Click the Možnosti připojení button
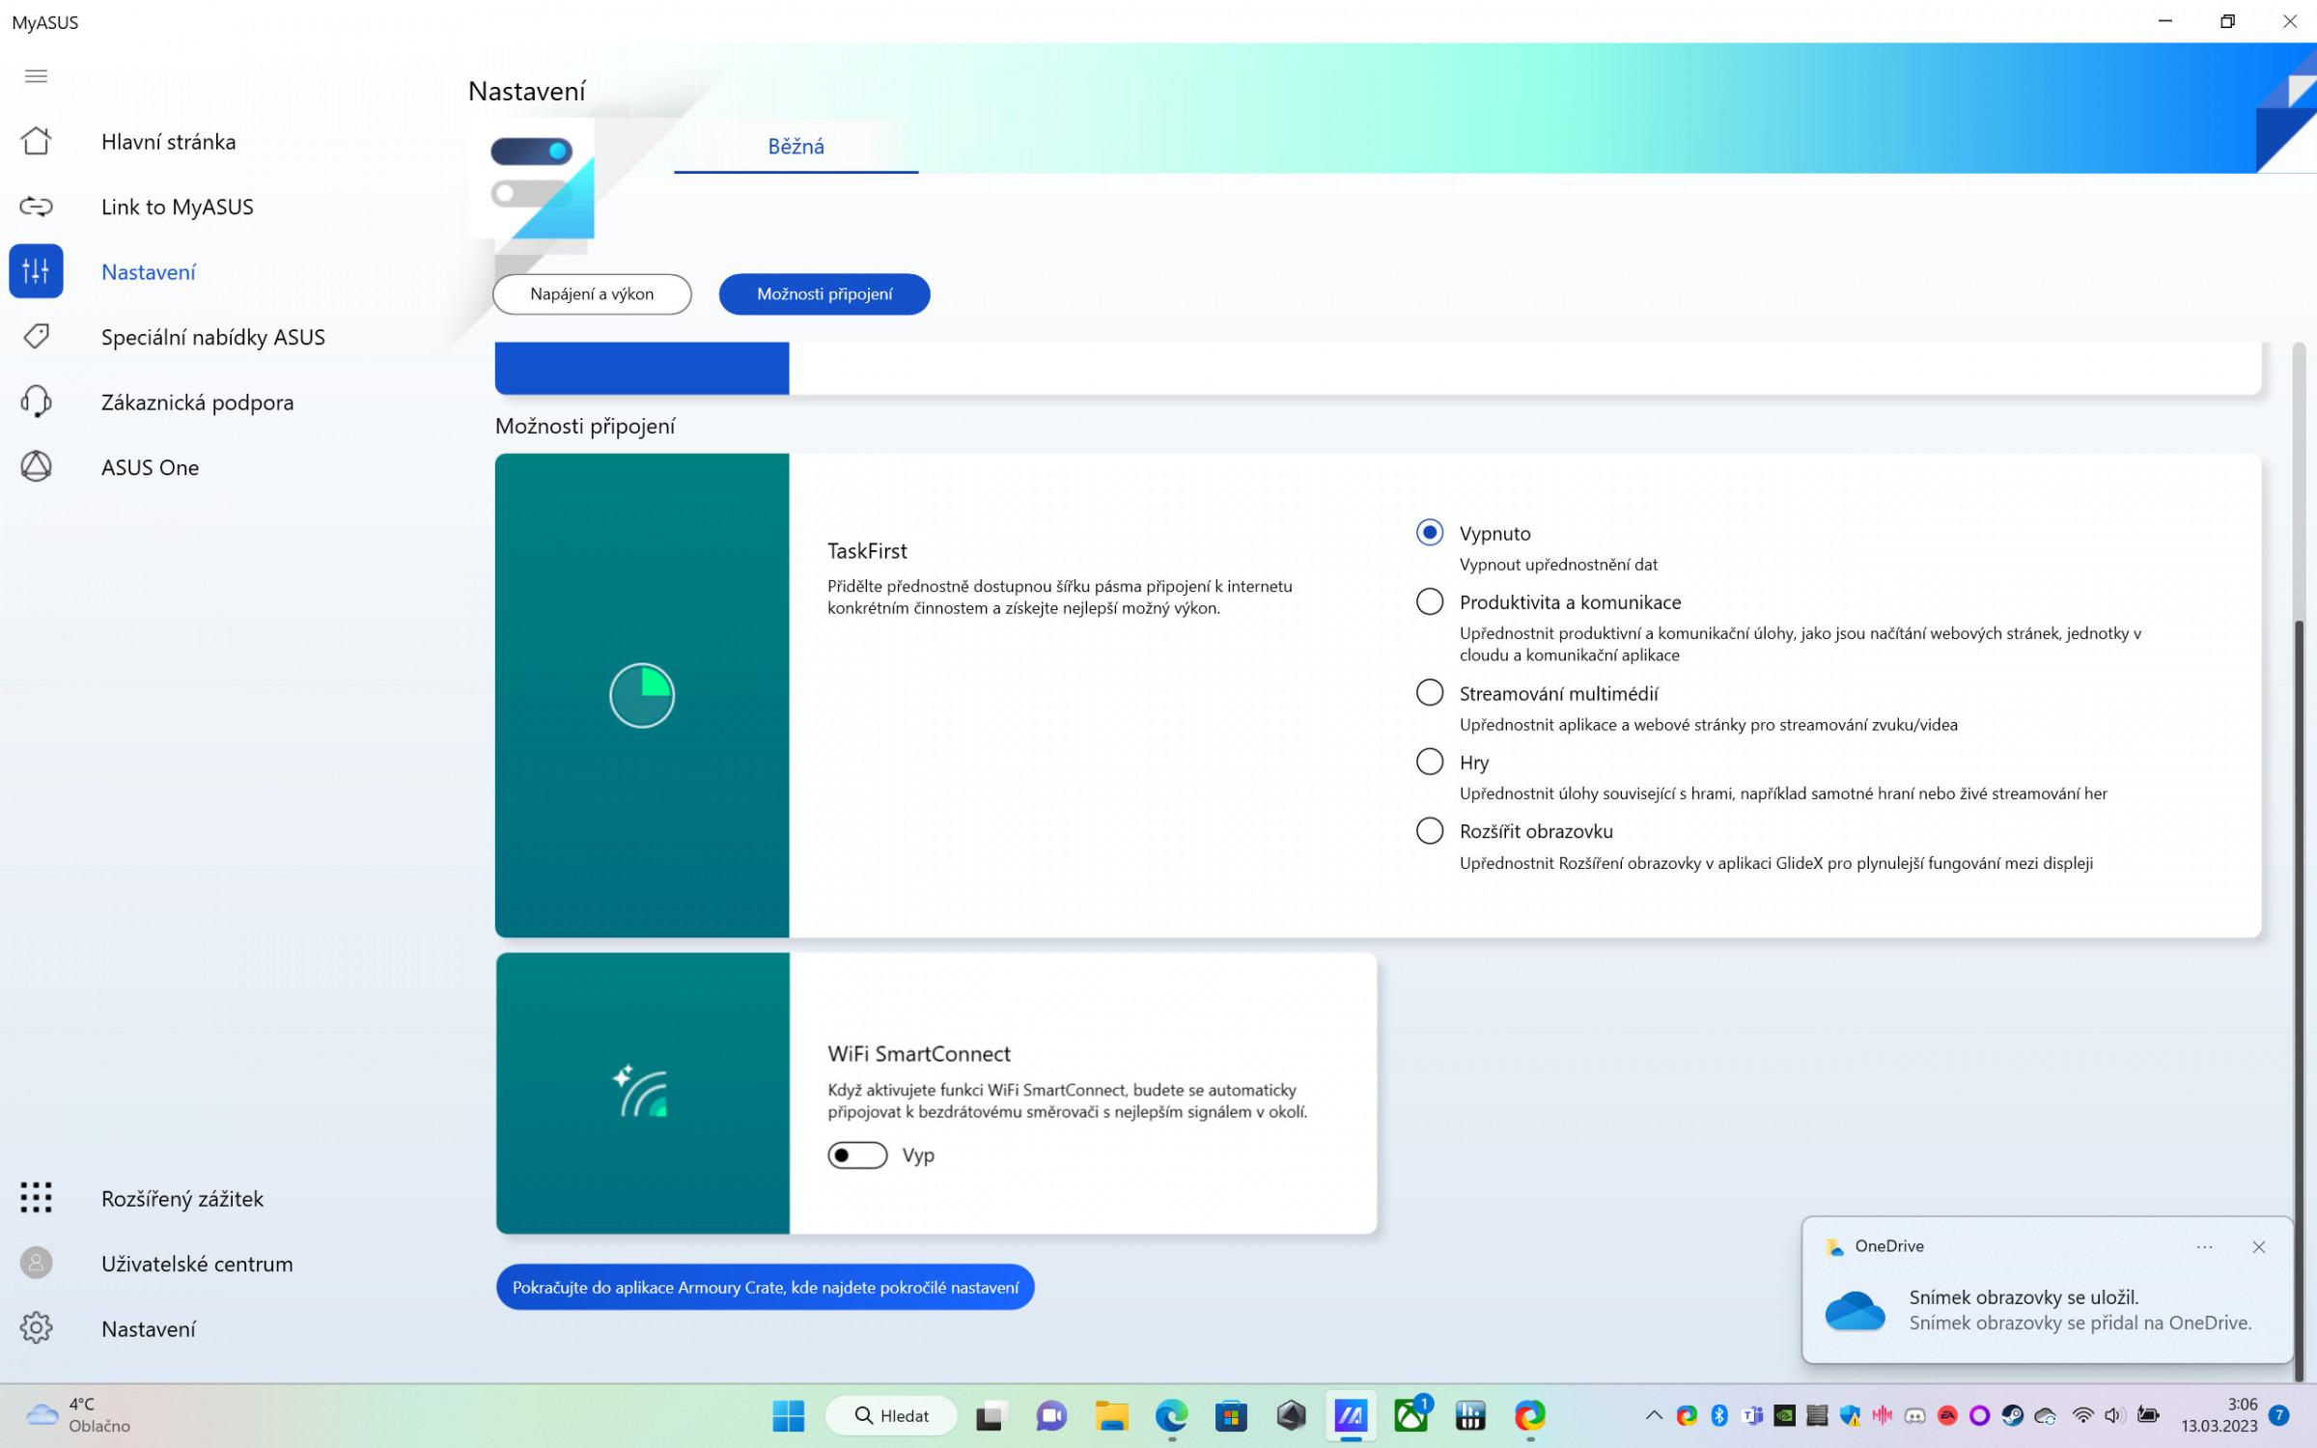This screenshot has height=1448, width=2317. [x=824, y=294]
